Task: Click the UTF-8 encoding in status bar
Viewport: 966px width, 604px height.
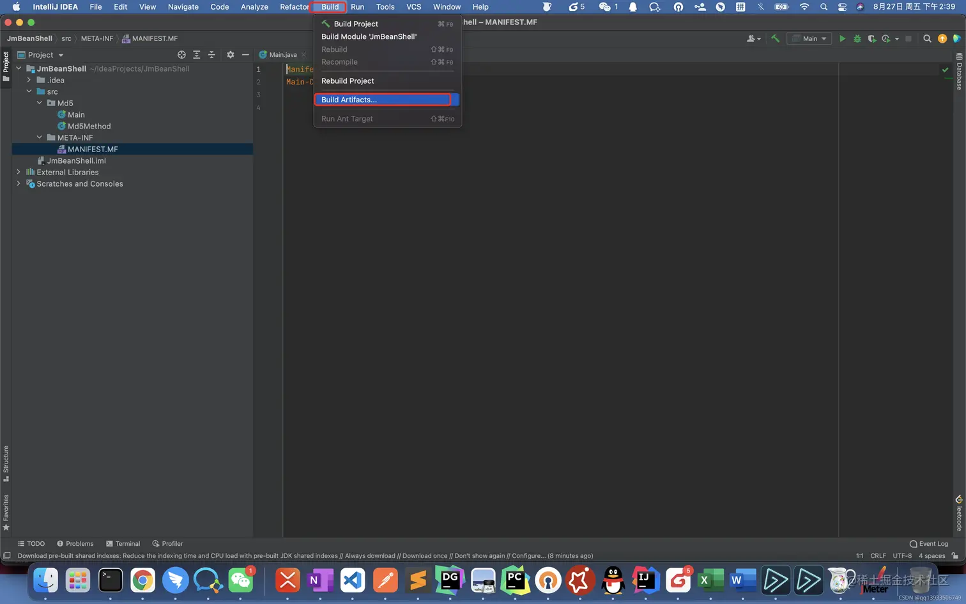Action: click(x=902, y=555)
